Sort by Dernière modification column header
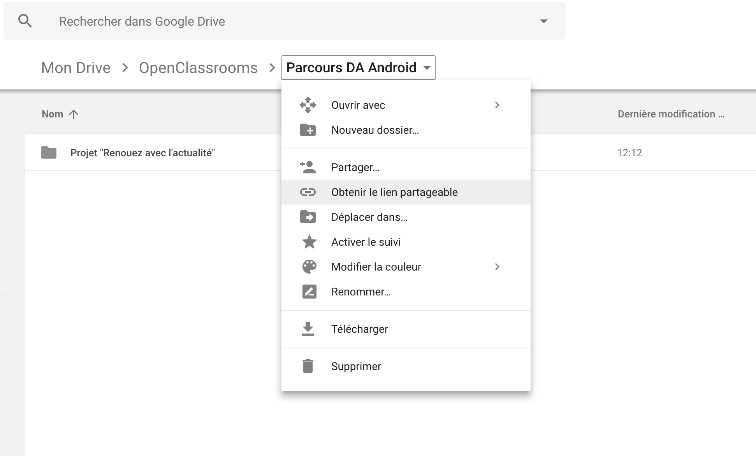756x456 pixels. pyautogui.click(x=671, y=114)
